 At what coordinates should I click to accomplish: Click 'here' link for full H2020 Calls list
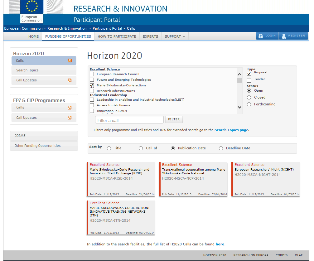click(x=220, y=244)
